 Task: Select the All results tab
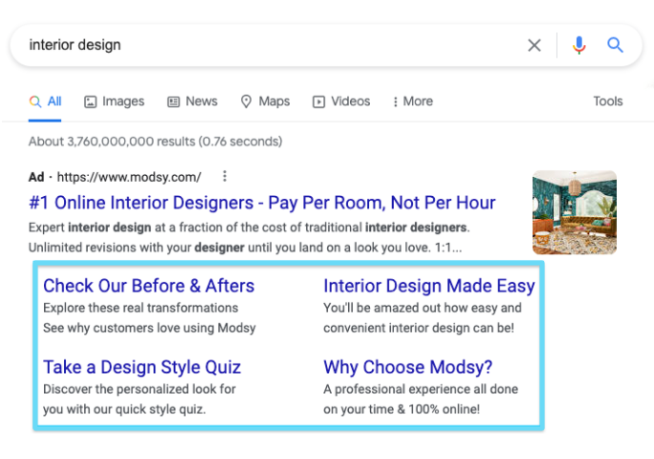45,101
